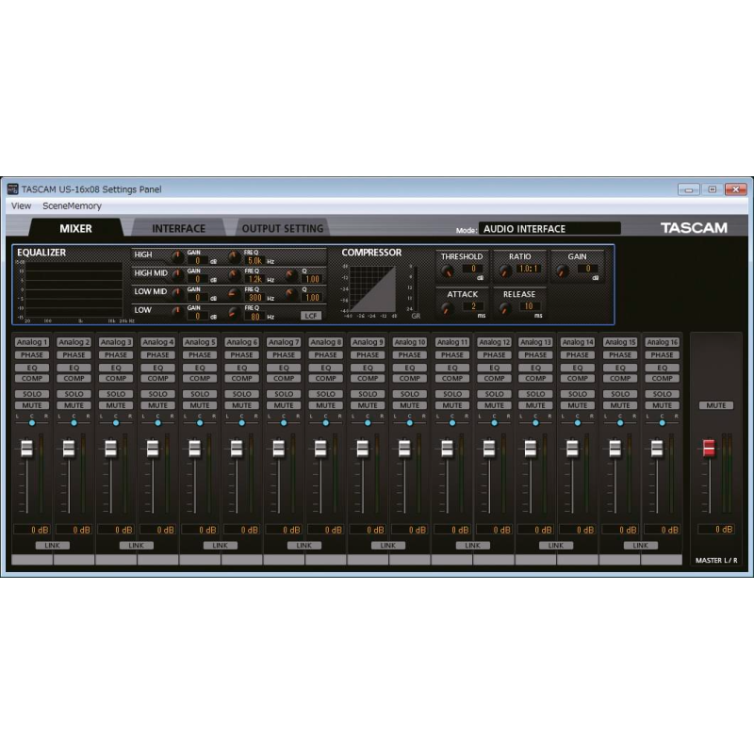Link Analog 1 and Analog 2 channels
This screenshot has width=754, height=754.
pos(53,546)
